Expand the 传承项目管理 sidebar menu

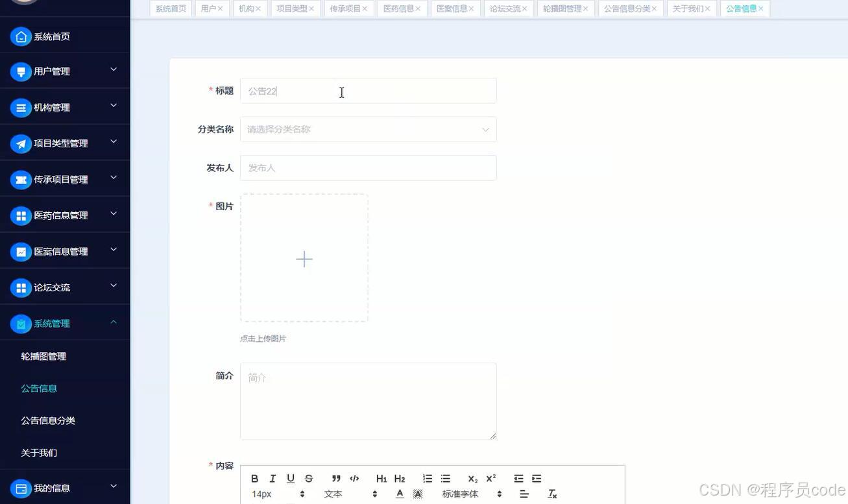pyautogui.click(x=65, y=179)
